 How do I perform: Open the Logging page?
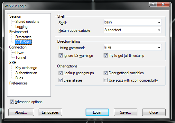(22, 27)
